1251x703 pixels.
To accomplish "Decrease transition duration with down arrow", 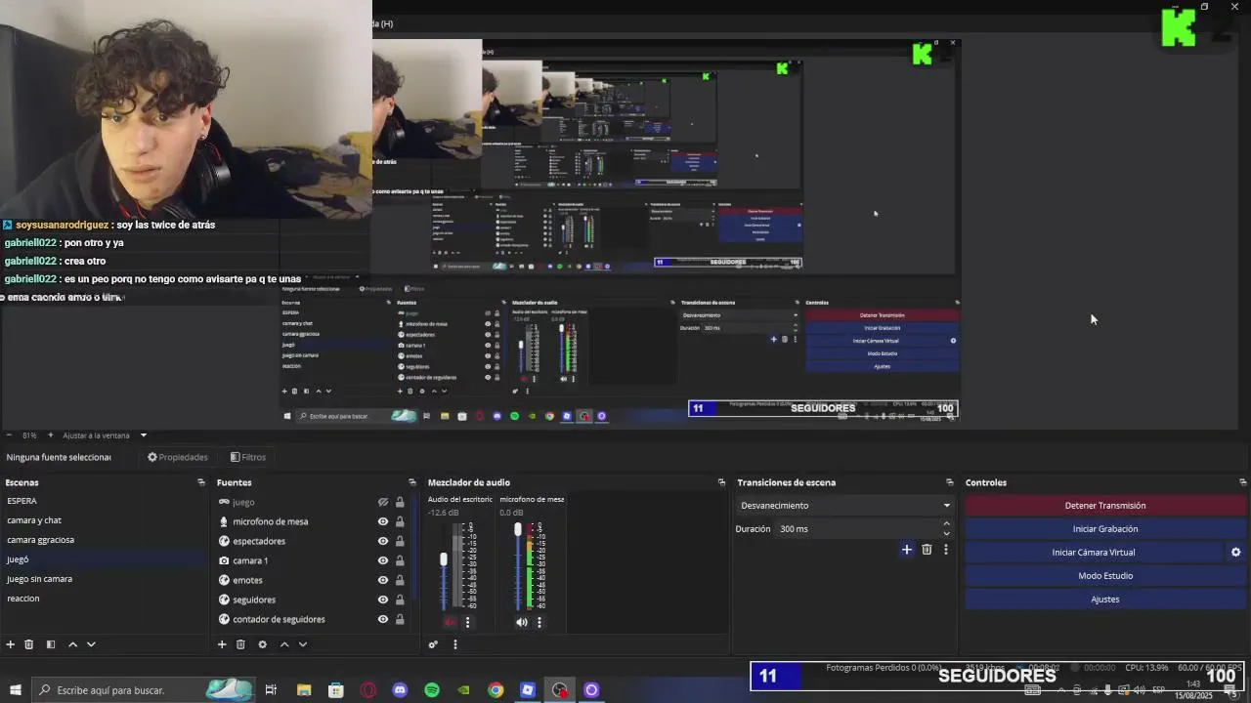I will pos(946,534).
